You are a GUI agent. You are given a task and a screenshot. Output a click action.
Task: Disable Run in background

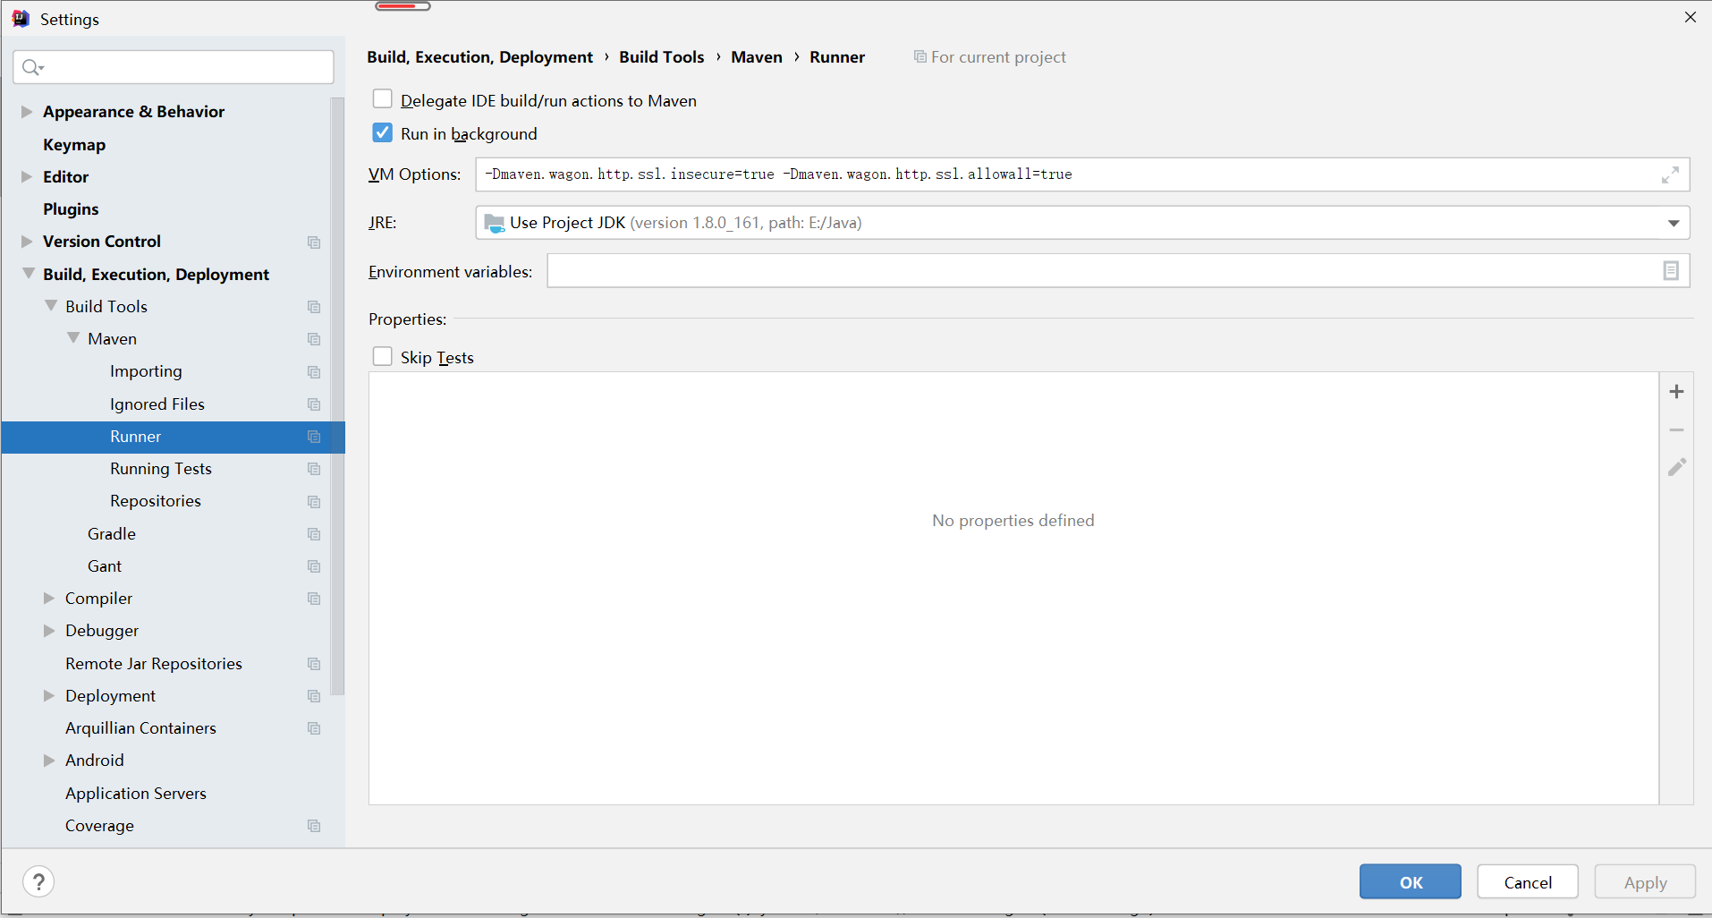click(382, 132)
